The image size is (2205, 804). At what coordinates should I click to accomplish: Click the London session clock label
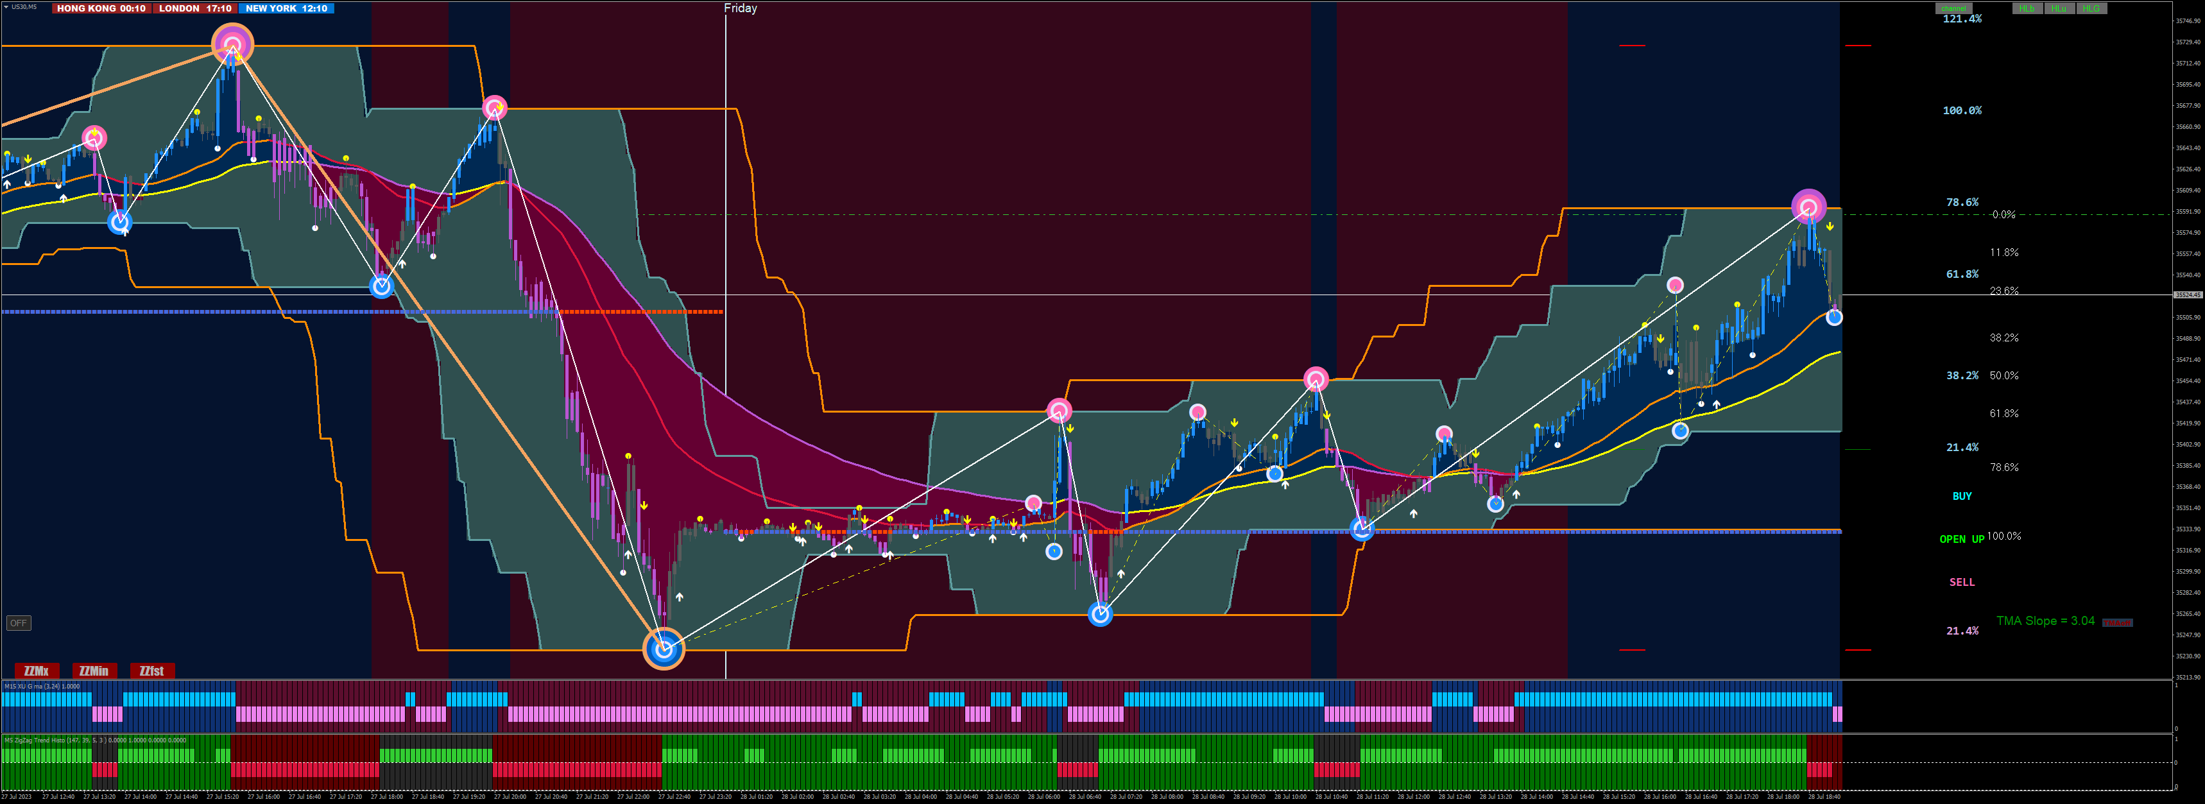point(195,8)
